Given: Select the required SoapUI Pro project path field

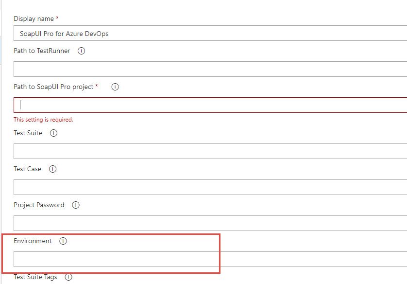Looking at the screenshot, I should pyautogui.click(x=210, y=105).
